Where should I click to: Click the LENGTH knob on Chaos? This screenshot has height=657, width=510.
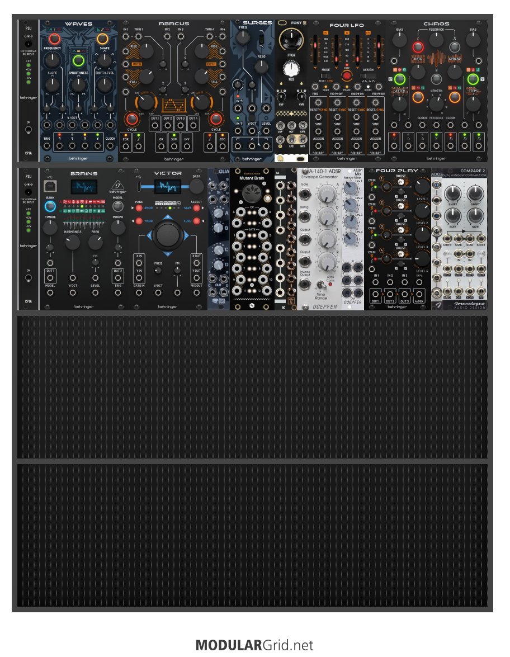point(436,103)
